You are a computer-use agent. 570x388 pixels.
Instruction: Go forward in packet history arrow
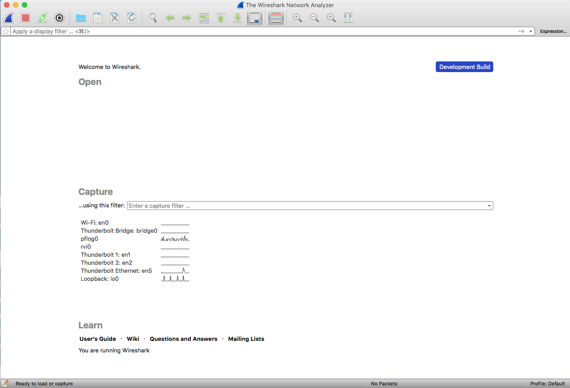coord(187,18)
